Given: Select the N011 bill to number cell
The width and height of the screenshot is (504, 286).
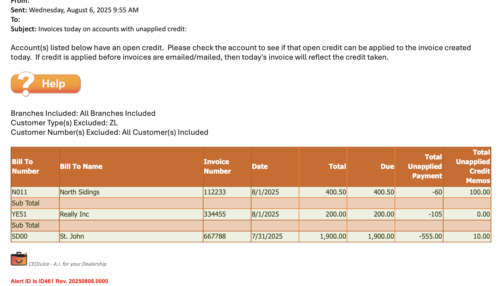Looking at the screenshot, I should (x=35, y=192).
